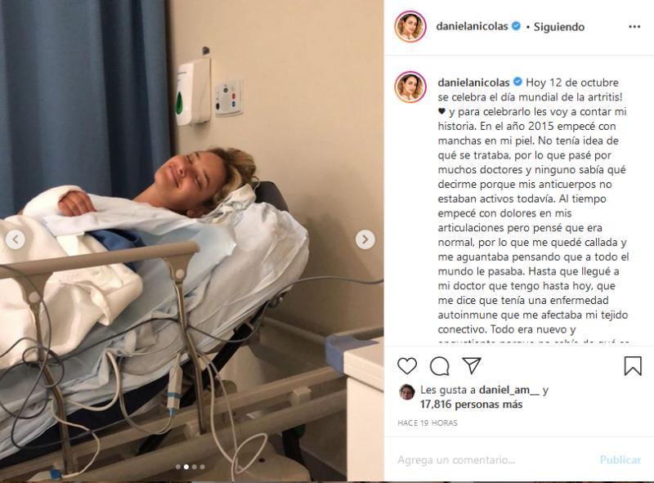Click HACE 19 HORAS timestamp
The width and height of the screenshot is (654, 483).
(428, 423)
